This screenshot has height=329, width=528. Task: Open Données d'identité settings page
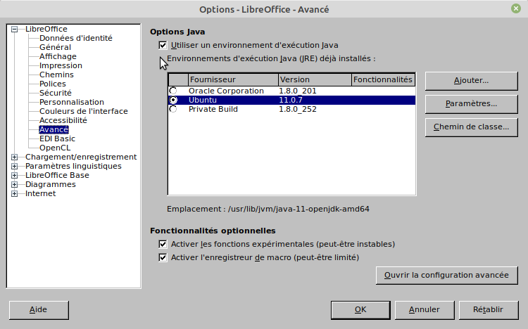point(76,38)
